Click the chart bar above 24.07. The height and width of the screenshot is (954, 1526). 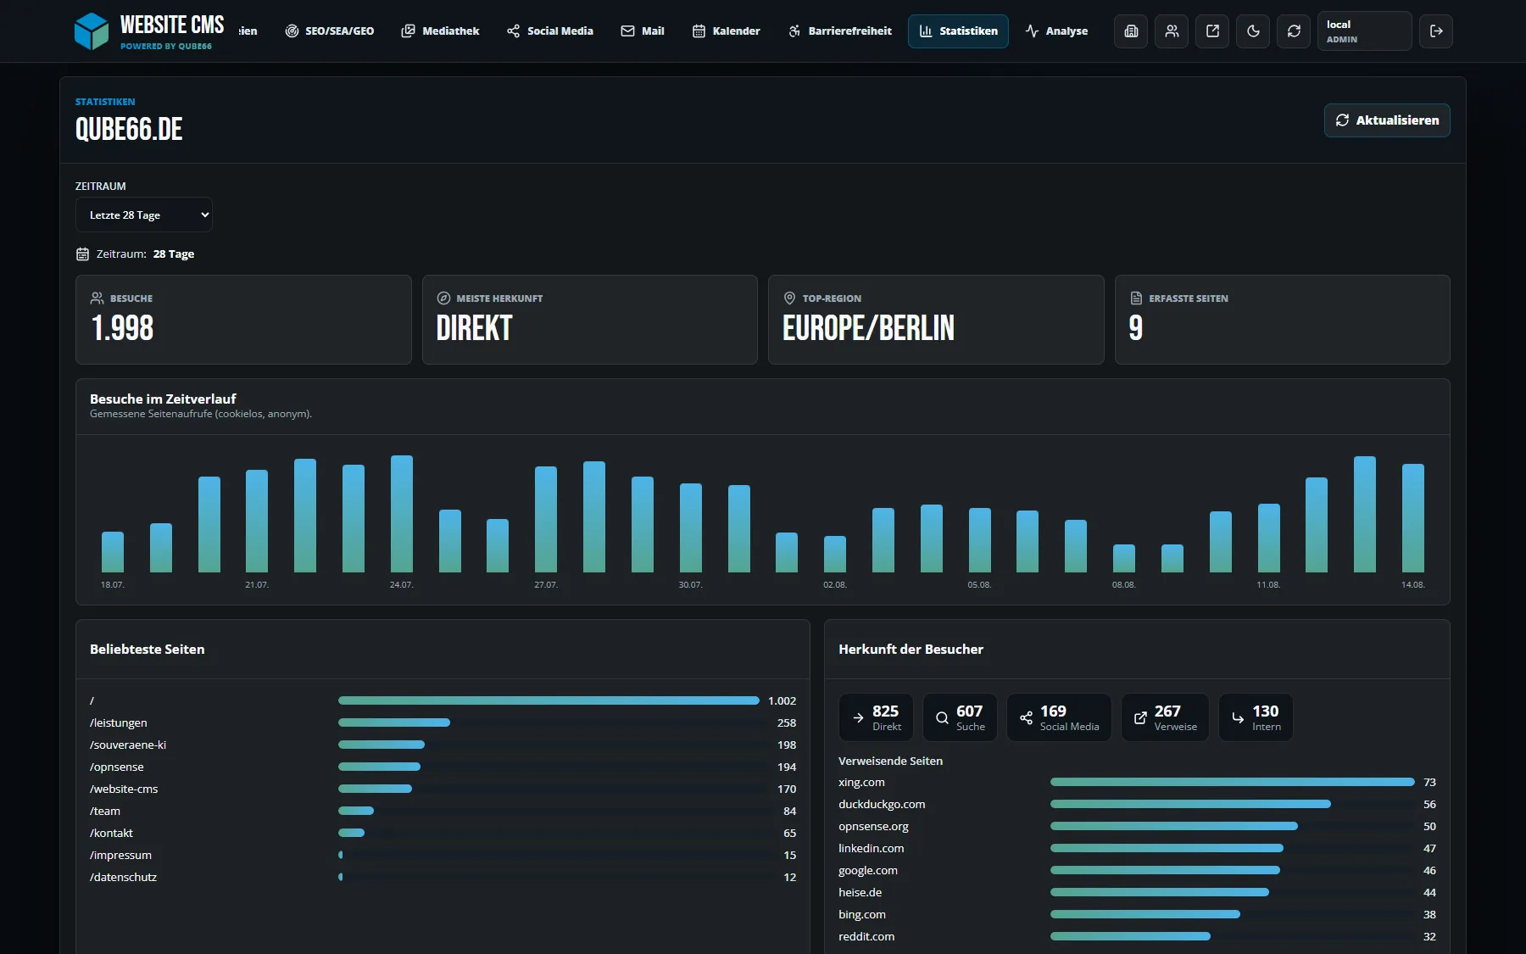coord(402,514)
